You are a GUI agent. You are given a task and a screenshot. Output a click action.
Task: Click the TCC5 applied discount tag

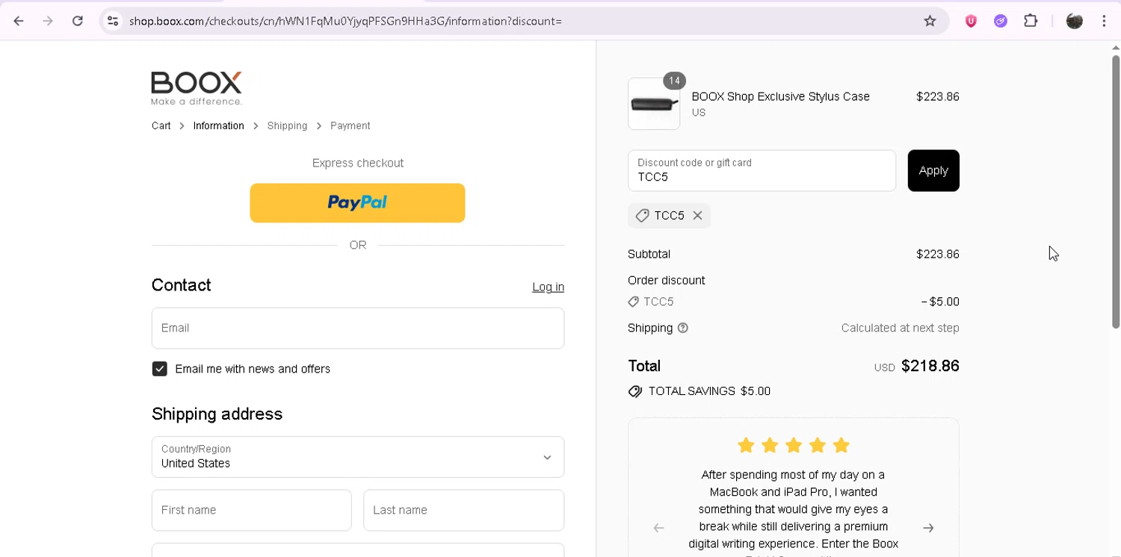coord(669,216)
